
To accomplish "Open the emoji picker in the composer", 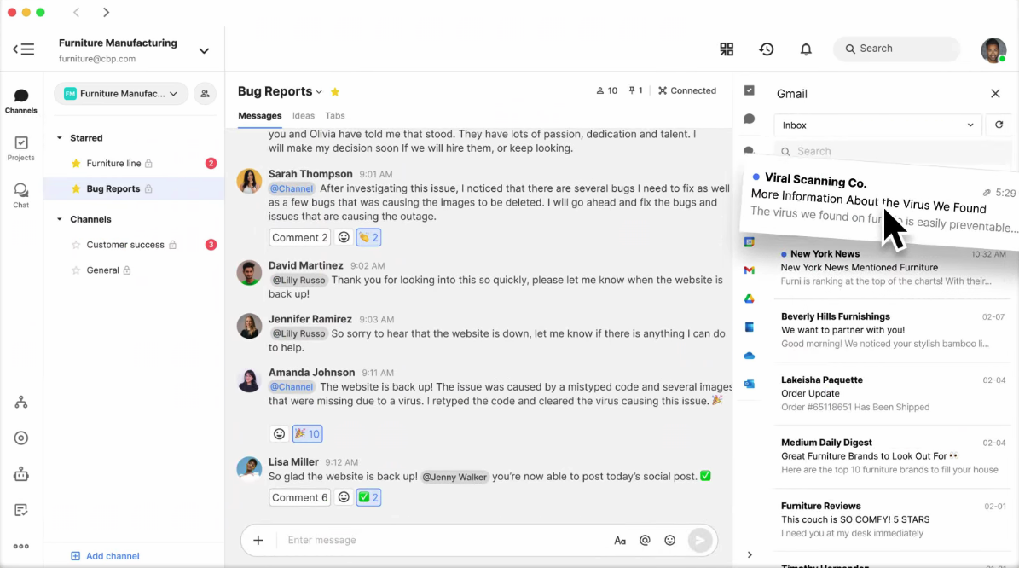I will 670,540.
